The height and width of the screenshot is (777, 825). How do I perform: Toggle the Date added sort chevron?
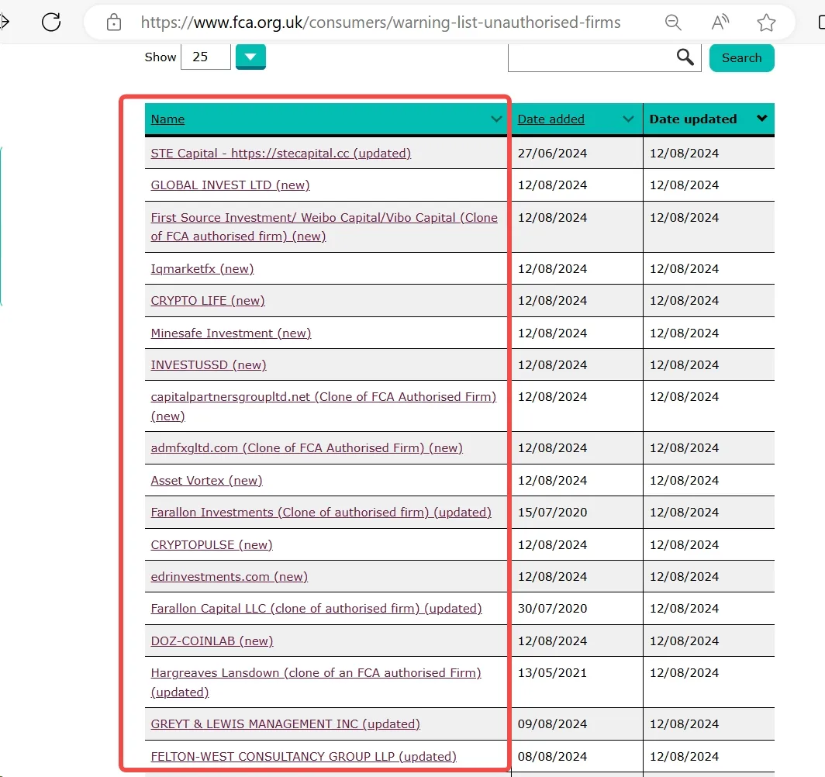tap(628, 119)
